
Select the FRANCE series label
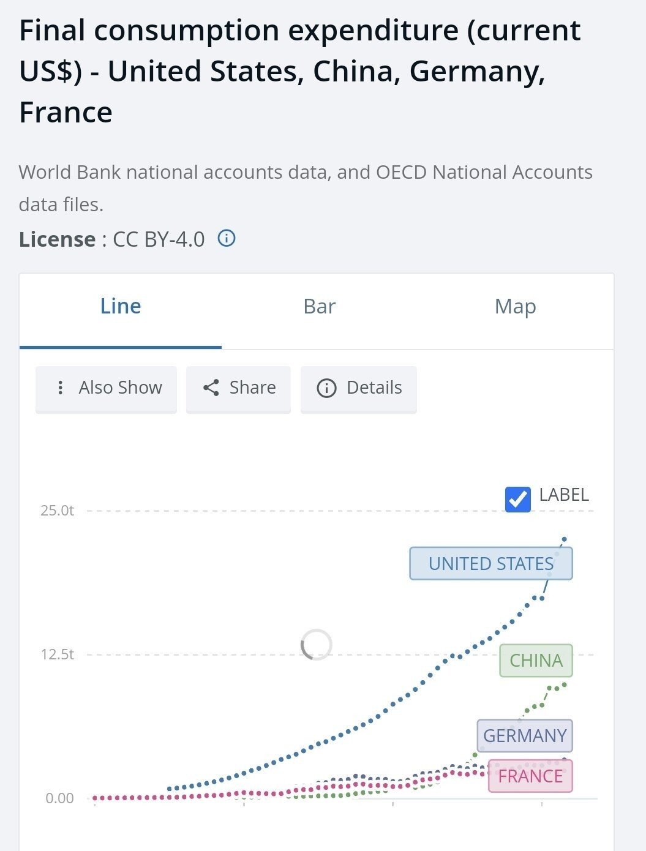[530, 776]
